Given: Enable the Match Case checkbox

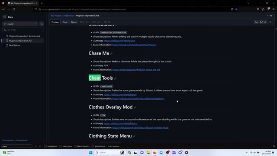Looking at the screenshot, I should coord(61,146).
